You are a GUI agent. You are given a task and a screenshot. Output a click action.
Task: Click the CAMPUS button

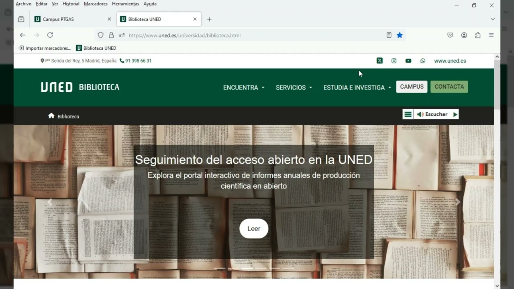point(412,87)
